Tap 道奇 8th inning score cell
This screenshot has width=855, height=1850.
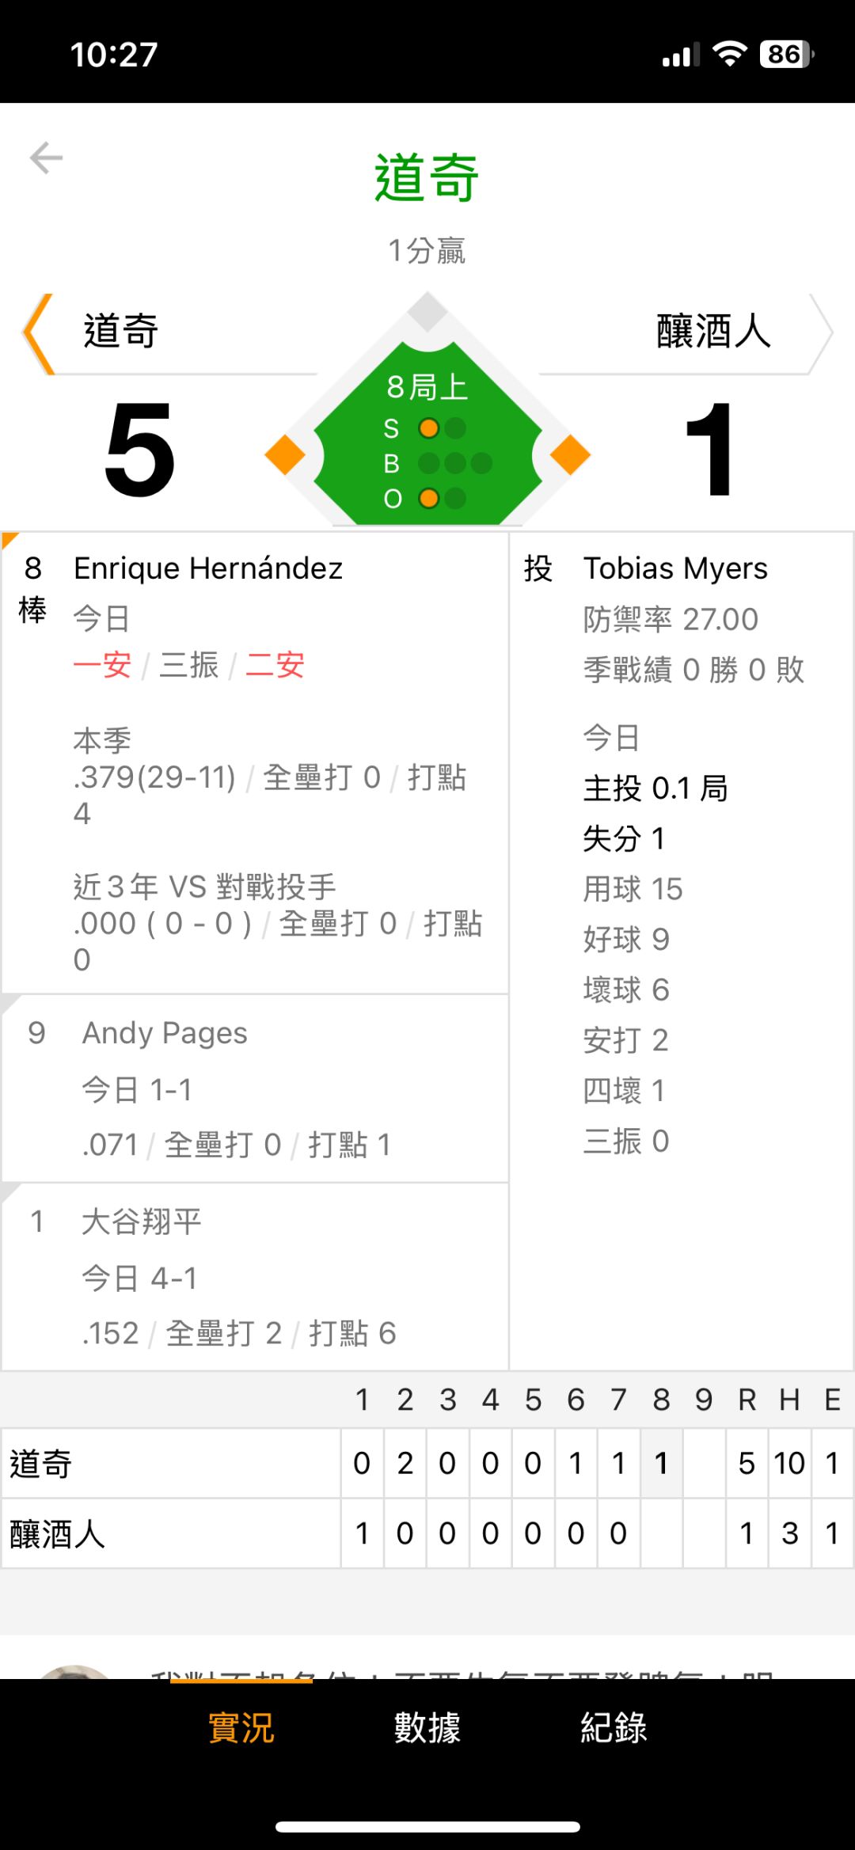pyautogui.click(x=661, y=1464)
